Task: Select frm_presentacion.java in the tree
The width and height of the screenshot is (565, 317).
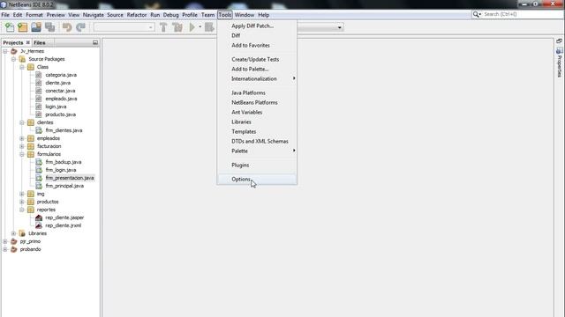Action: 70,178
